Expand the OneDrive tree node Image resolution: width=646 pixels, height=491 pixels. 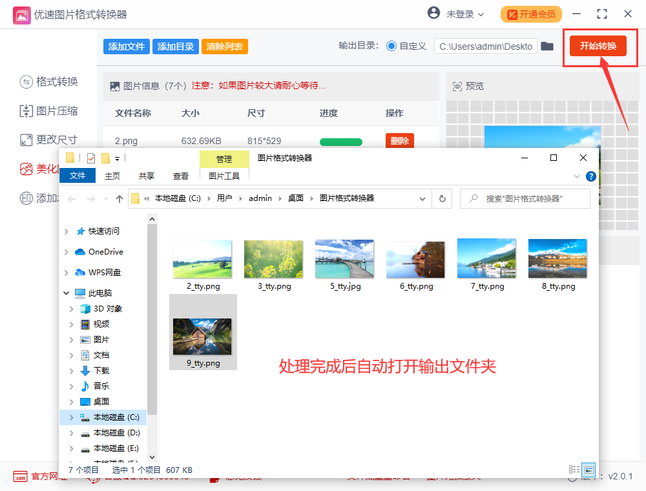(67, 252)
